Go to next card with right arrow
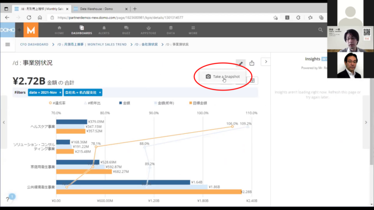The image size is (374, 210). (366, 122)
